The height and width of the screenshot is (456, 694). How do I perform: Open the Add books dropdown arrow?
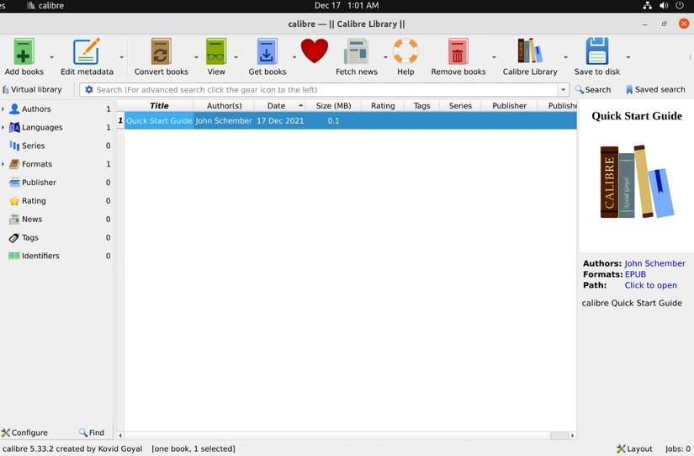(x=52, y=57)
